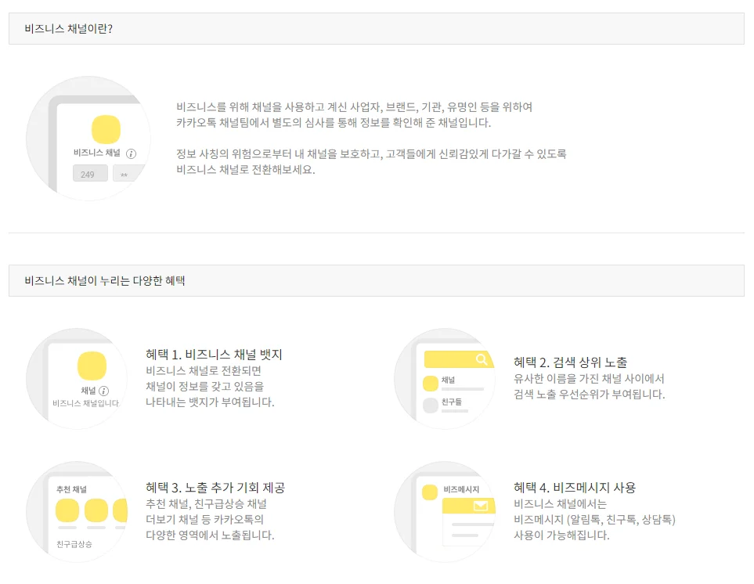
Task: Click the first yellow icon under "추천 채널"
Action: 68,511
